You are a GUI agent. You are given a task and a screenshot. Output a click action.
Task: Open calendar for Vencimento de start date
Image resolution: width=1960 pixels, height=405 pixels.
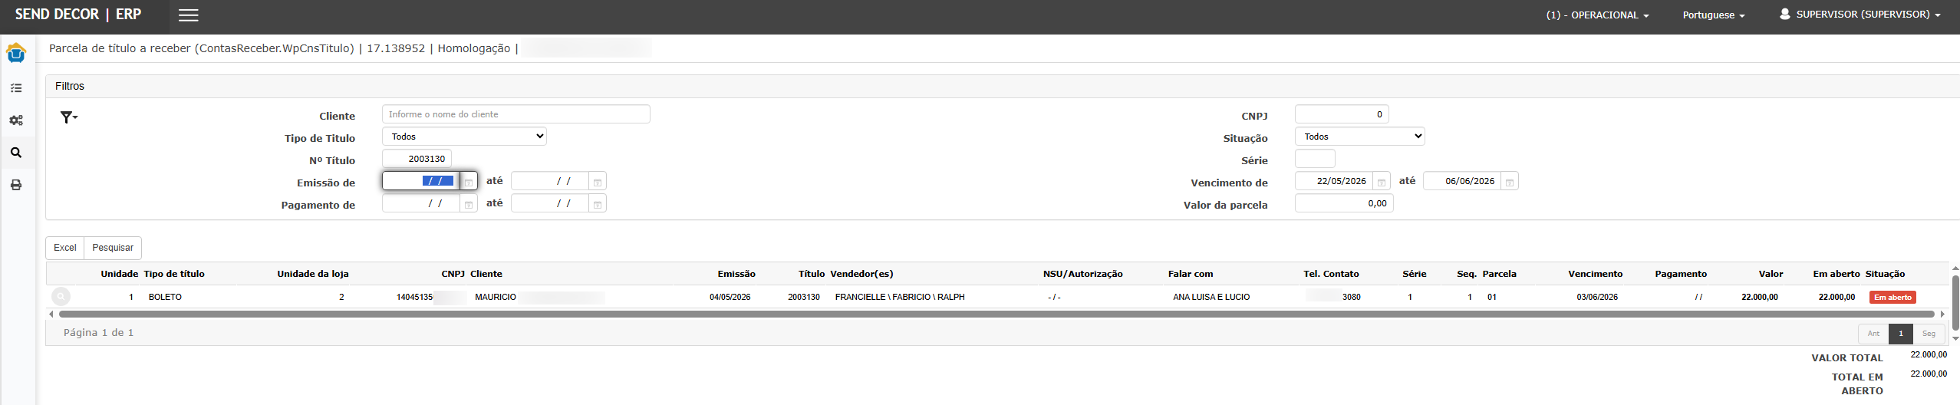point(1382,182)
